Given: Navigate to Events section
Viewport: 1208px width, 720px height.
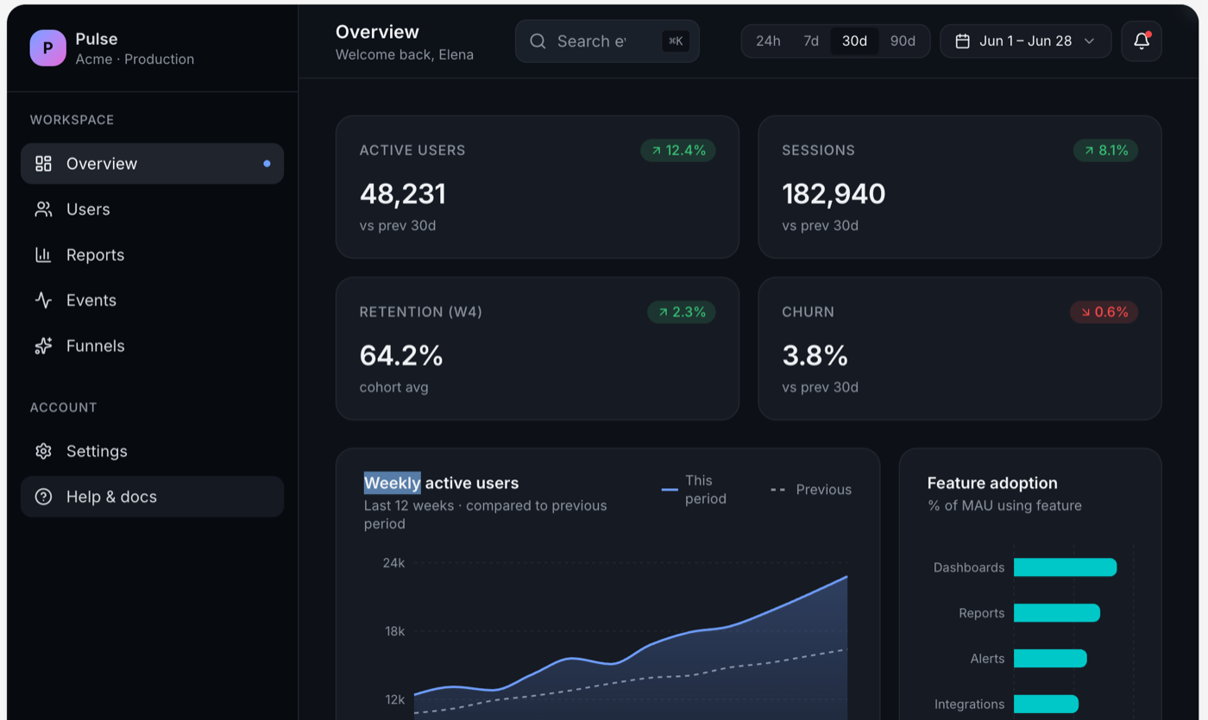Looking at the screenshot, I should (x=153, y=300).
